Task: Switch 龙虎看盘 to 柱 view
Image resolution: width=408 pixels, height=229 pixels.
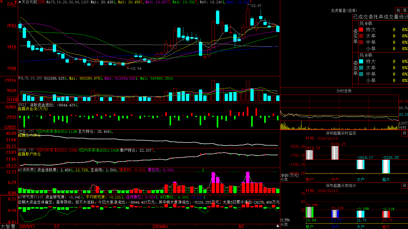Action: [398, 10]
